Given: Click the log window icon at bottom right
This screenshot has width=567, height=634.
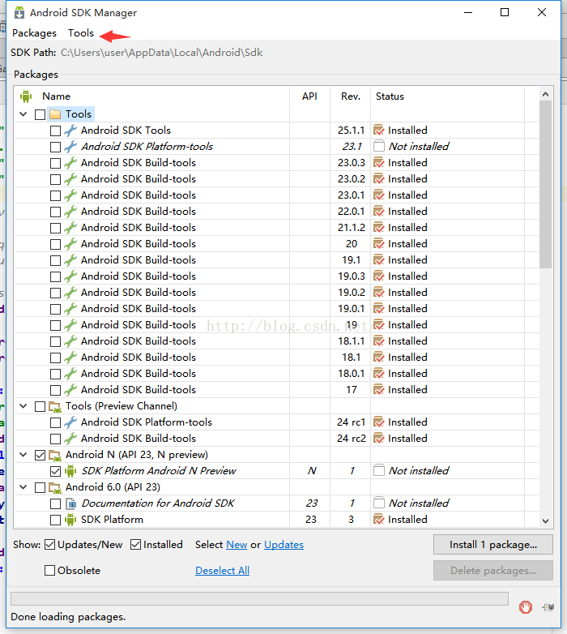Looking at the screenshot, I should pyautogui.click(x=548, y=607).
